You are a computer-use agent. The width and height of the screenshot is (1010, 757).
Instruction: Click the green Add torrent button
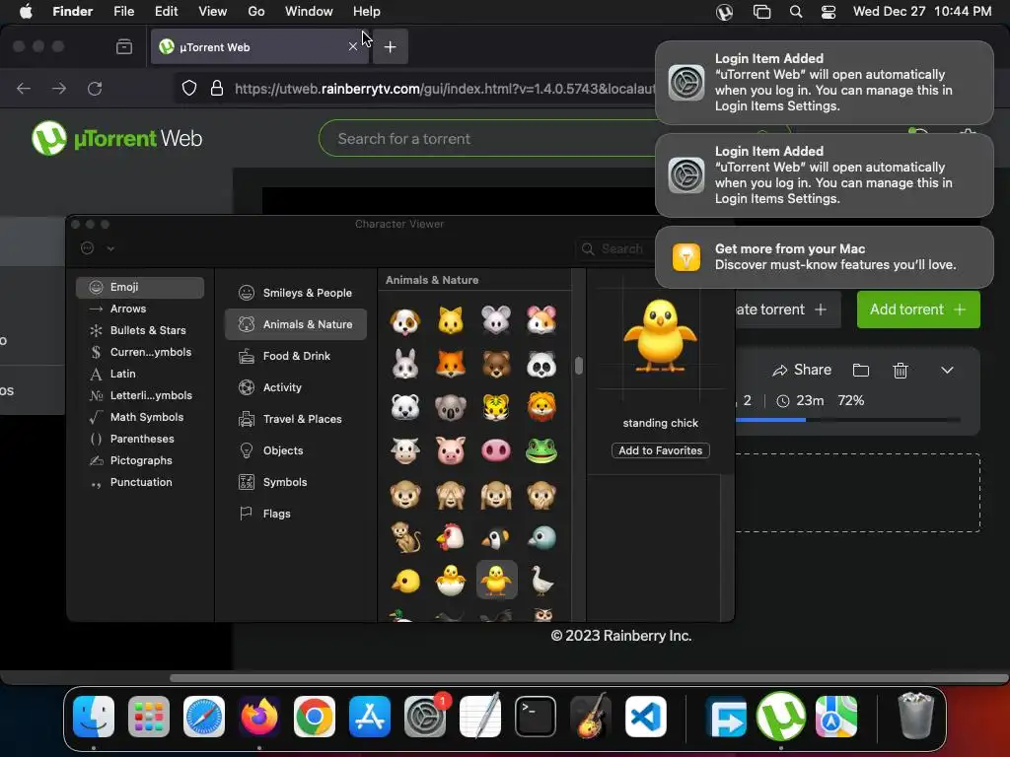918,310
